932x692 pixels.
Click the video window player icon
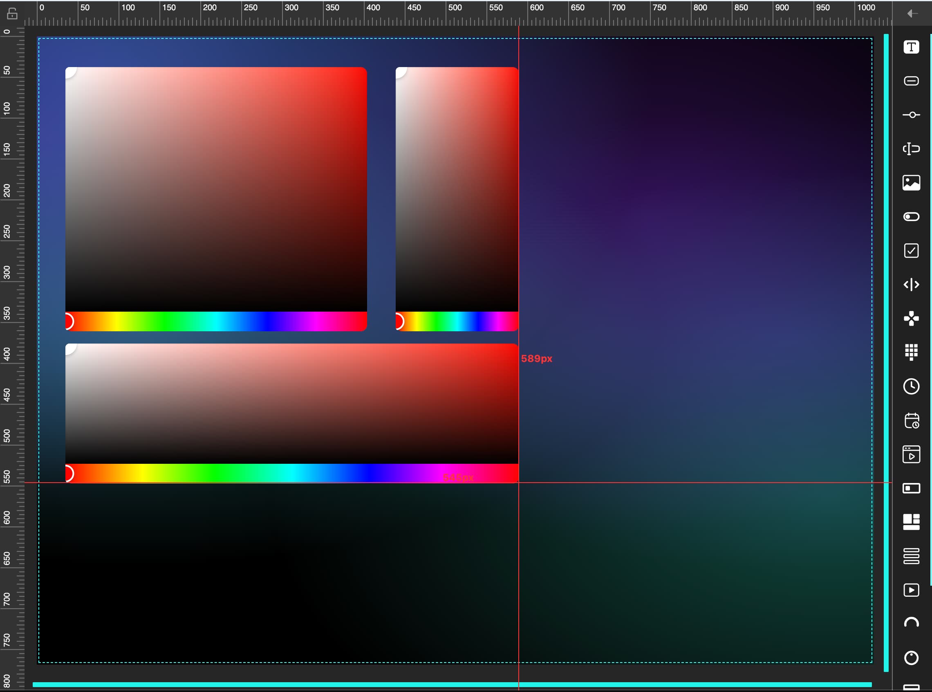911,454
